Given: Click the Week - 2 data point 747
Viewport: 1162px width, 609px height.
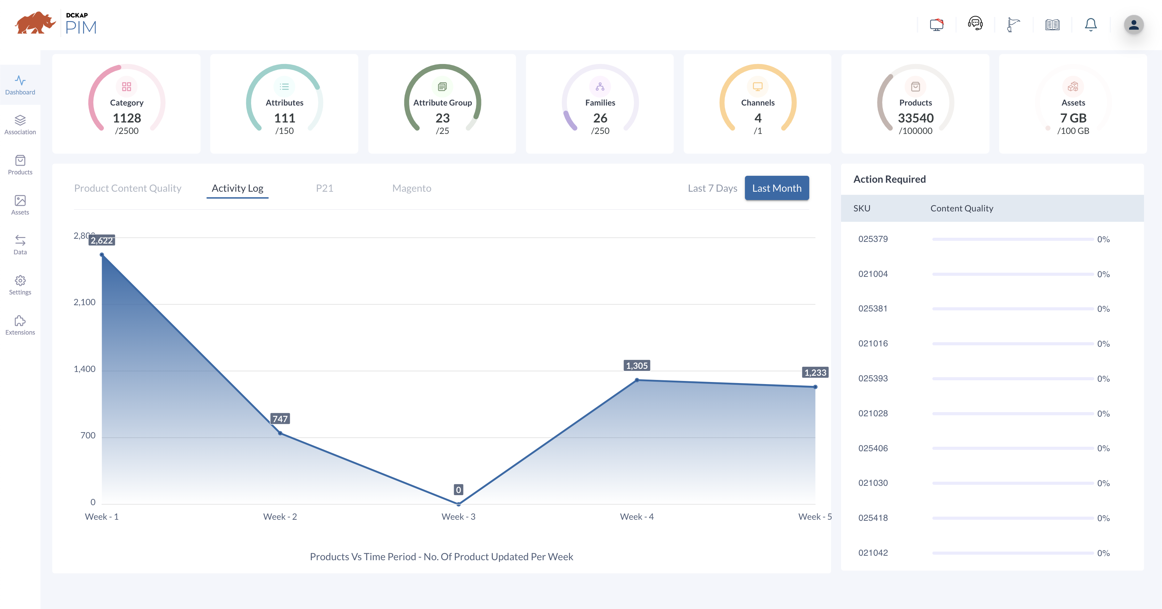Looking at the screenshot, I should [280, 433].
